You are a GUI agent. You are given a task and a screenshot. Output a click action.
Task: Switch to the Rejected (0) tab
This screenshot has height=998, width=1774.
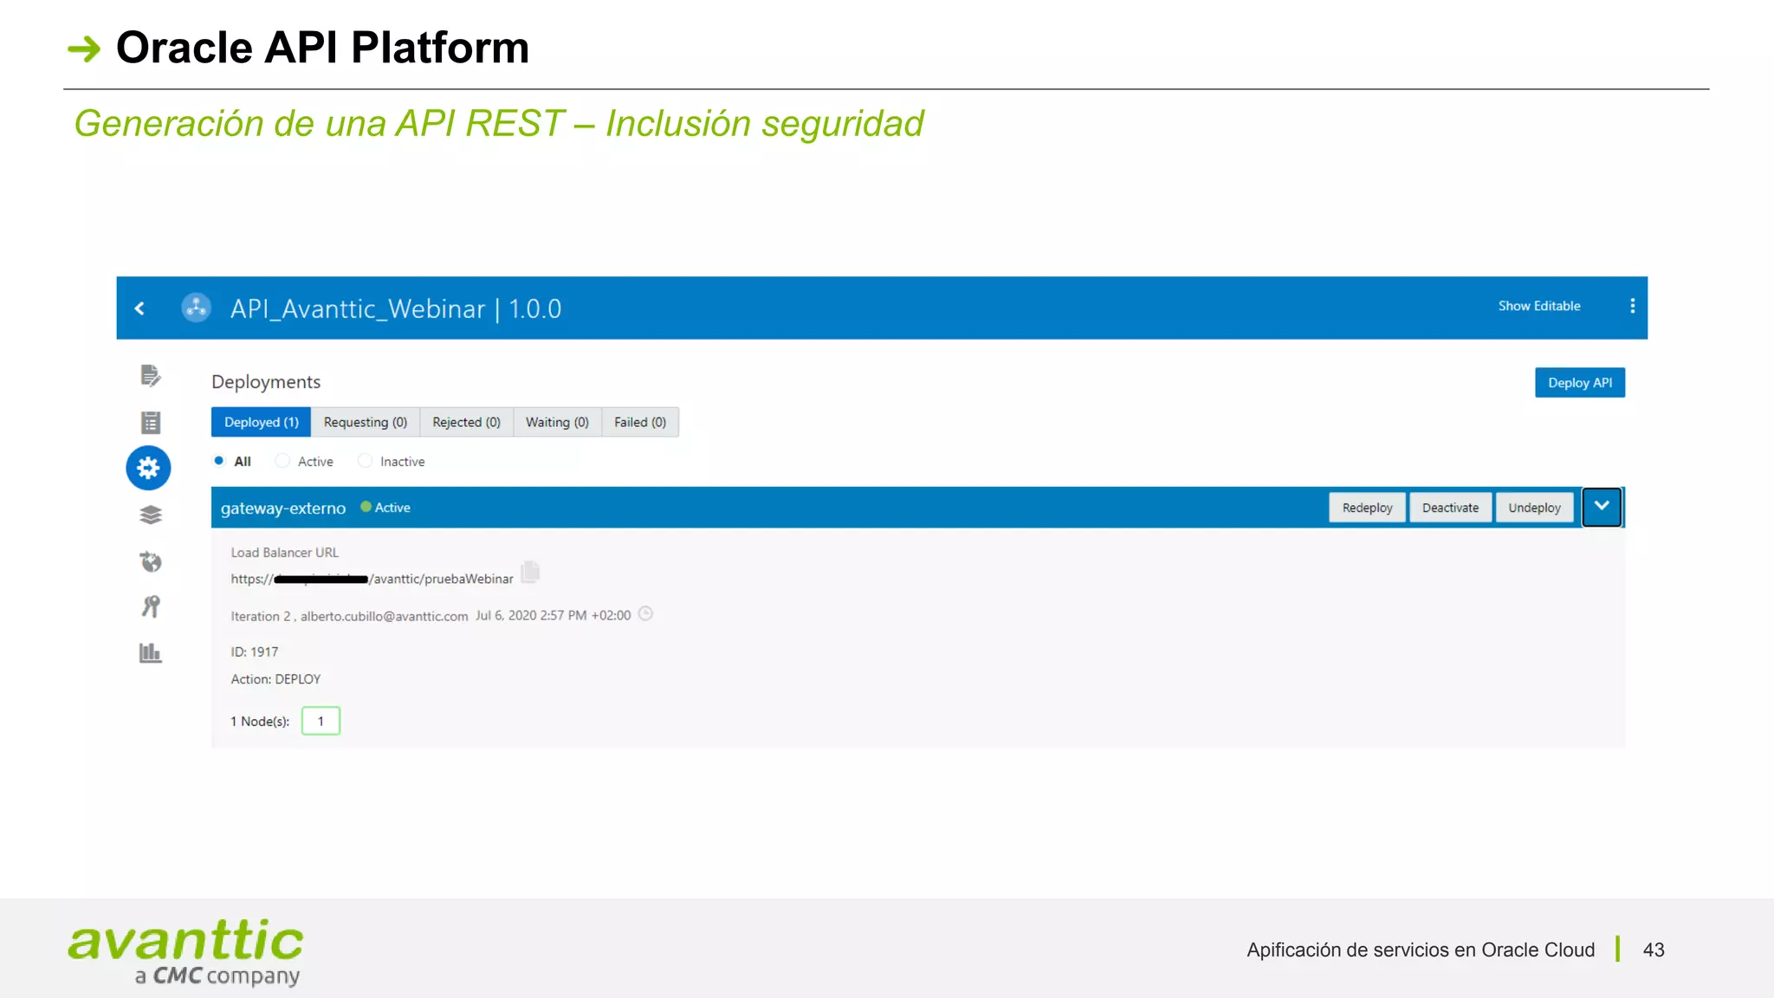tap(467, 422)
